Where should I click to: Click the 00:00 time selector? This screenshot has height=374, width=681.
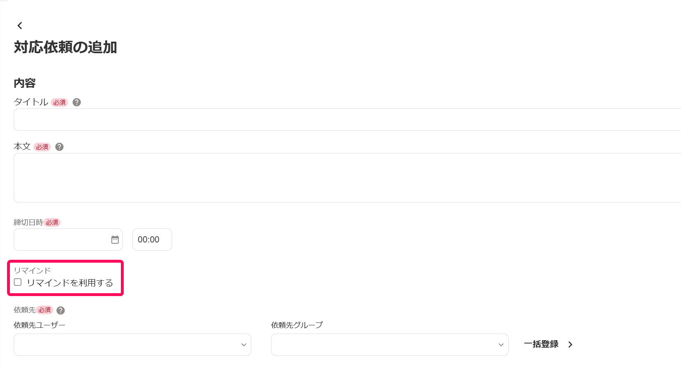tap(152, 239)
